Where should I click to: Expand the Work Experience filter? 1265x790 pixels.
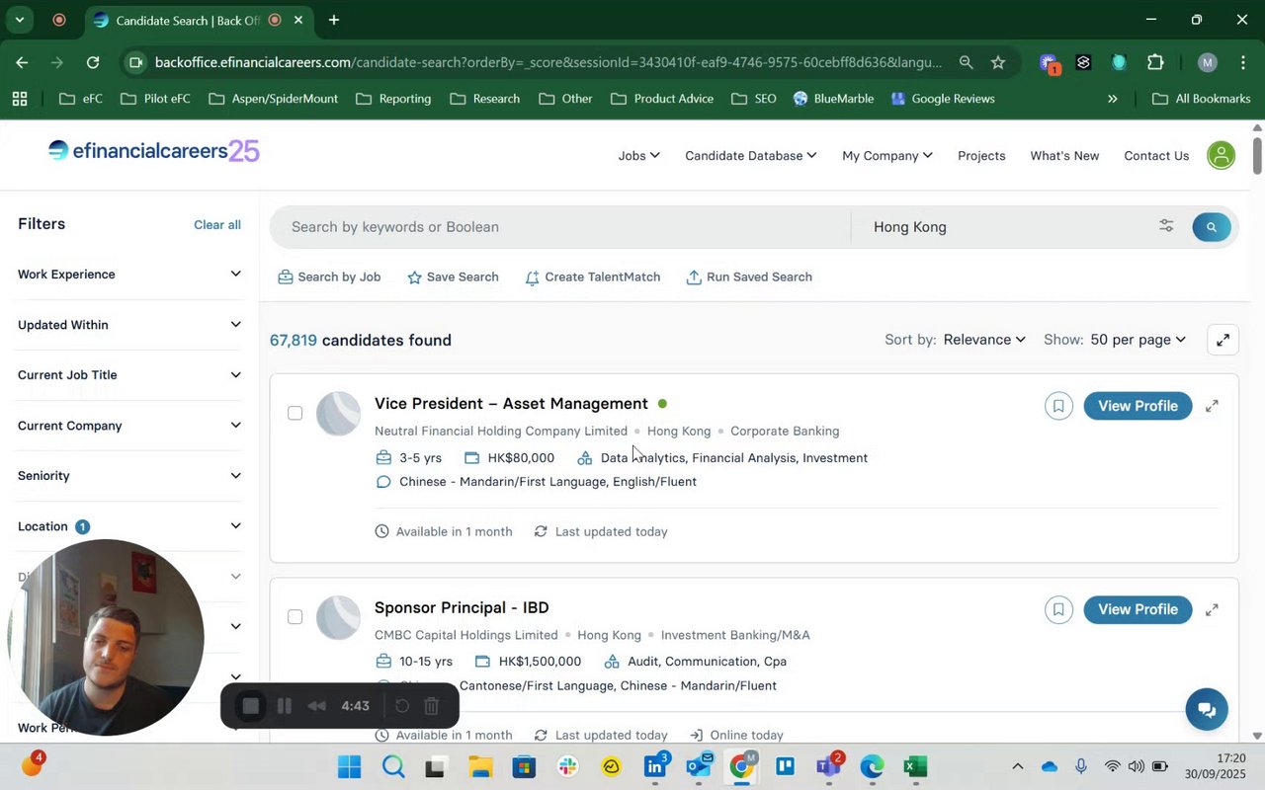pyautogui.click(x=129, y=275)
